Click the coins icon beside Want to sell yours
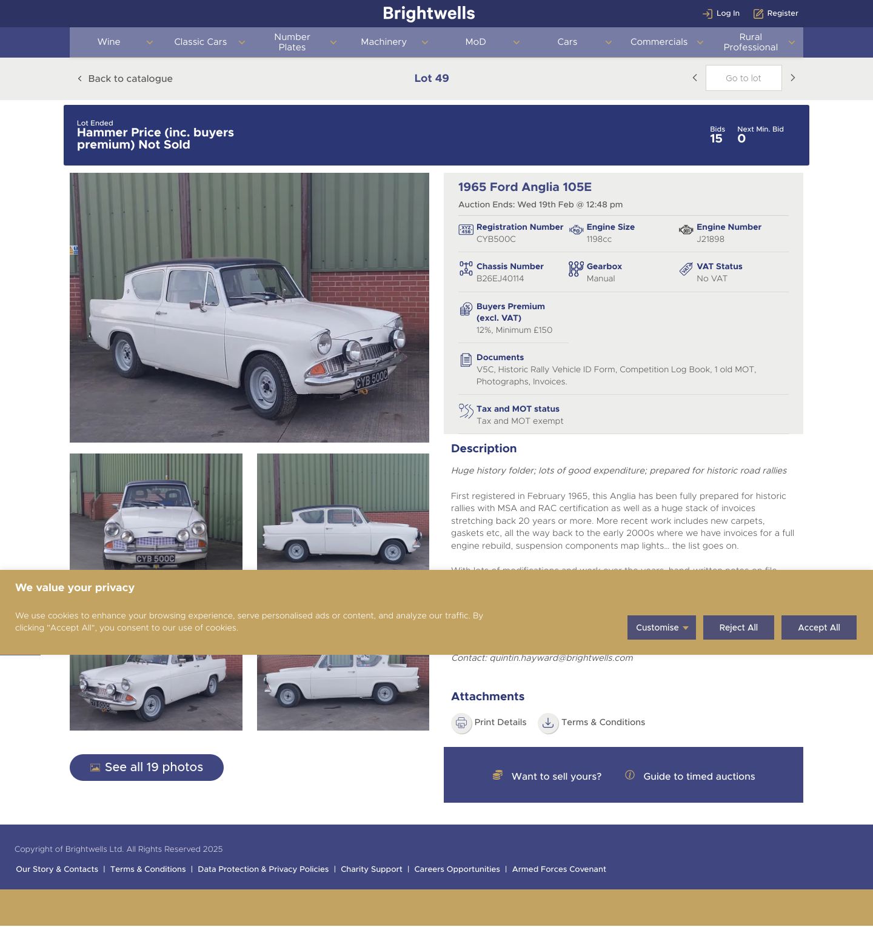The width and height of the screenshot is (873, 927). tap(498, 775)
